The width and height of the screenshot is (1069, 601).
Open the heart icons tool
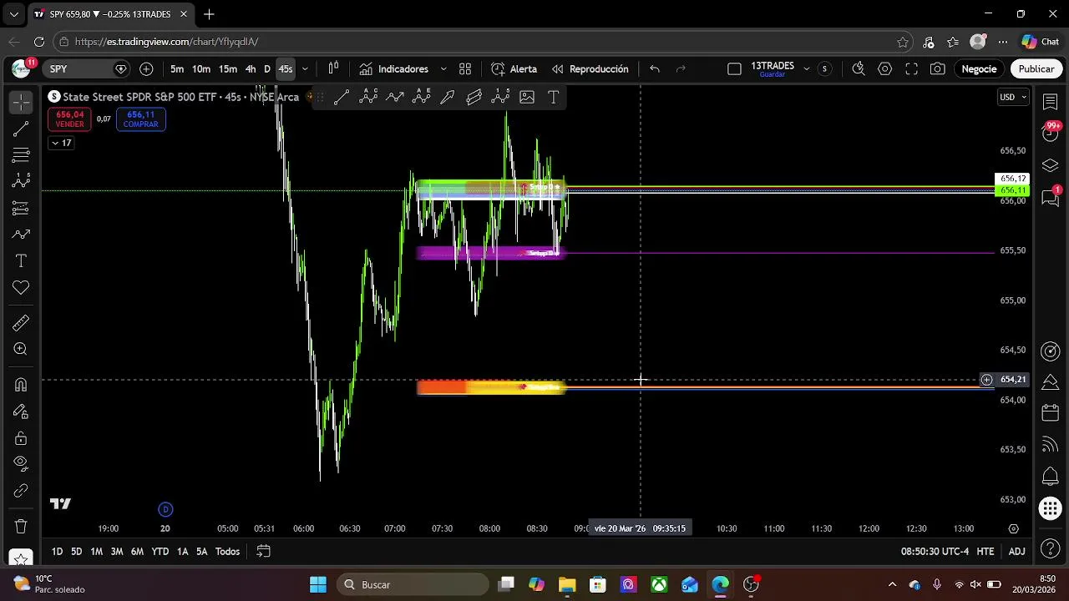21,288
